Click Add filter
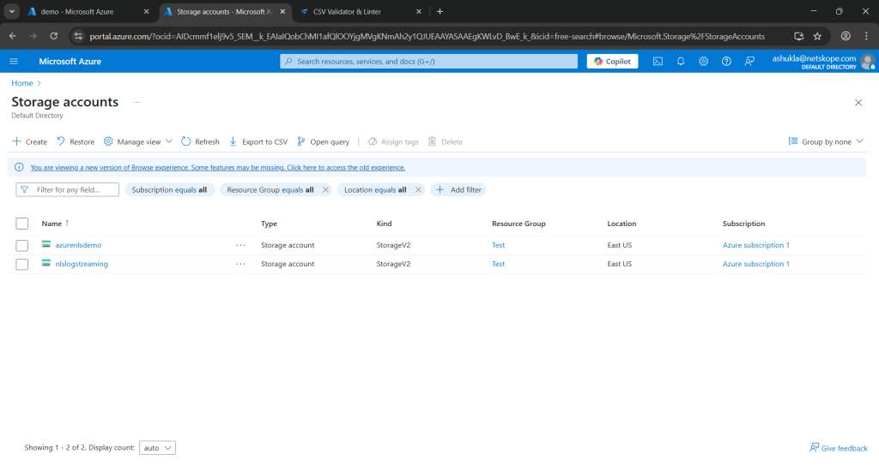Image resolution: width=879 pixels, height=466 pixels. point(458,190)
